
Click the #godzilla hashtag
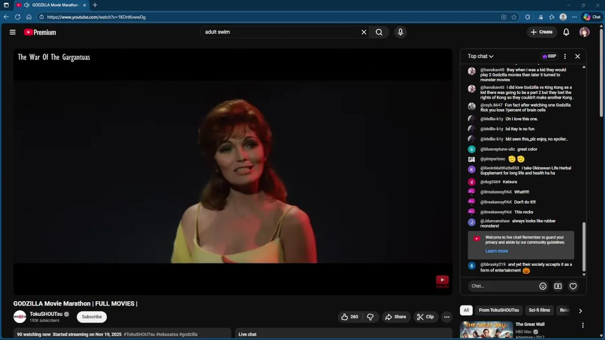tap(189, 334)
